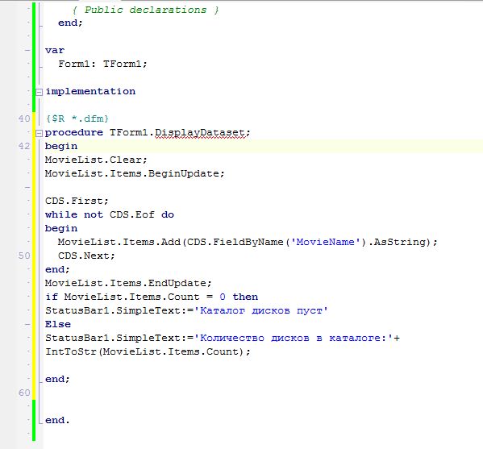This screenshot has height=449, width=483.
Task: Click the 'MovieName' string literal
Action: [325, 242]
